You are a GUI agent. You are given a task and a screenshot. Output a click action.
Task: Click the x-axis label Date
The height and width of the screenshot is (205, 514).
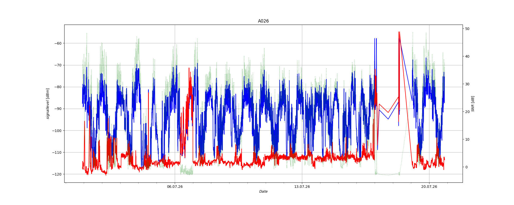263,191
